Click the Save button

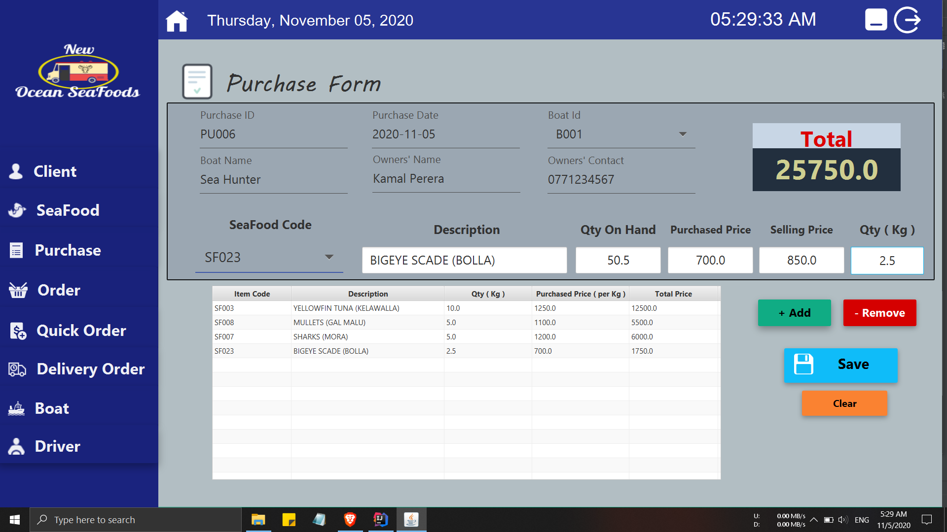pyautogui.click(x=840, y=365)
